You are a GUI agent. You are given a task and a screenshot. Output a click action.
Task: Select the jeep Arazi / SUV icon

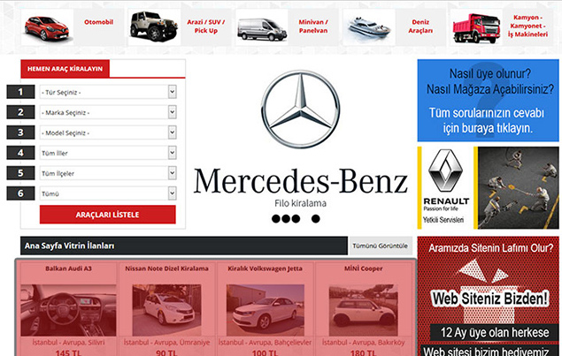pos(154,27)
